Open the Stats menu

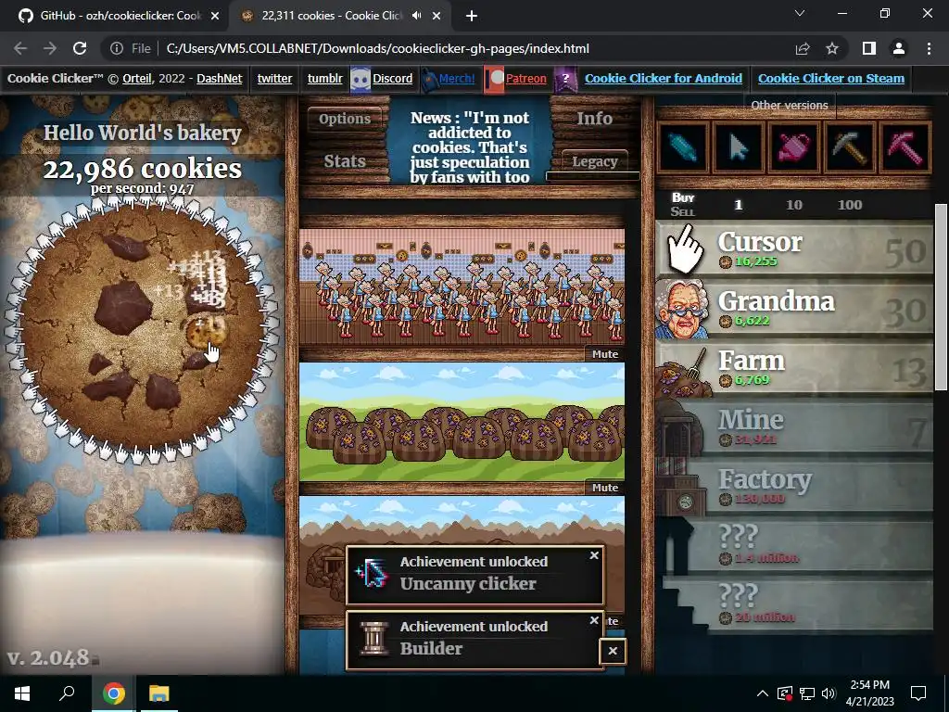[x=345, y=161]
